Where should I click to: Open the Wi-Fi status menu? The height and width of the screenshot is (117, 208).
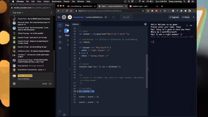click(x=139, y=1)
